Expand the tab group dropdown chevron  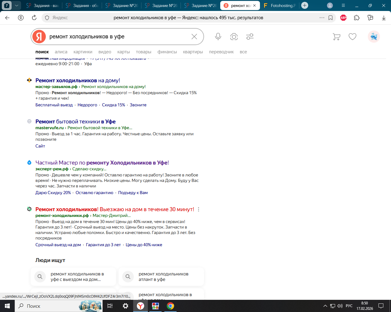16,5
